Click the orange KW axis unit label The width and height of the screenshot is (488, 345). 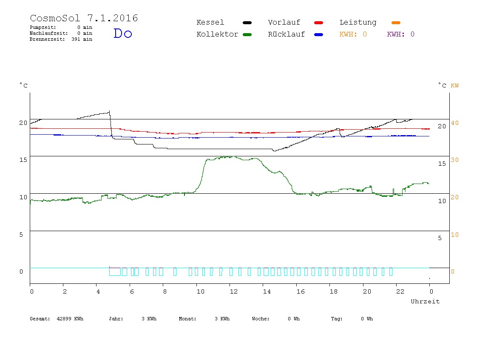click(454, 85)
